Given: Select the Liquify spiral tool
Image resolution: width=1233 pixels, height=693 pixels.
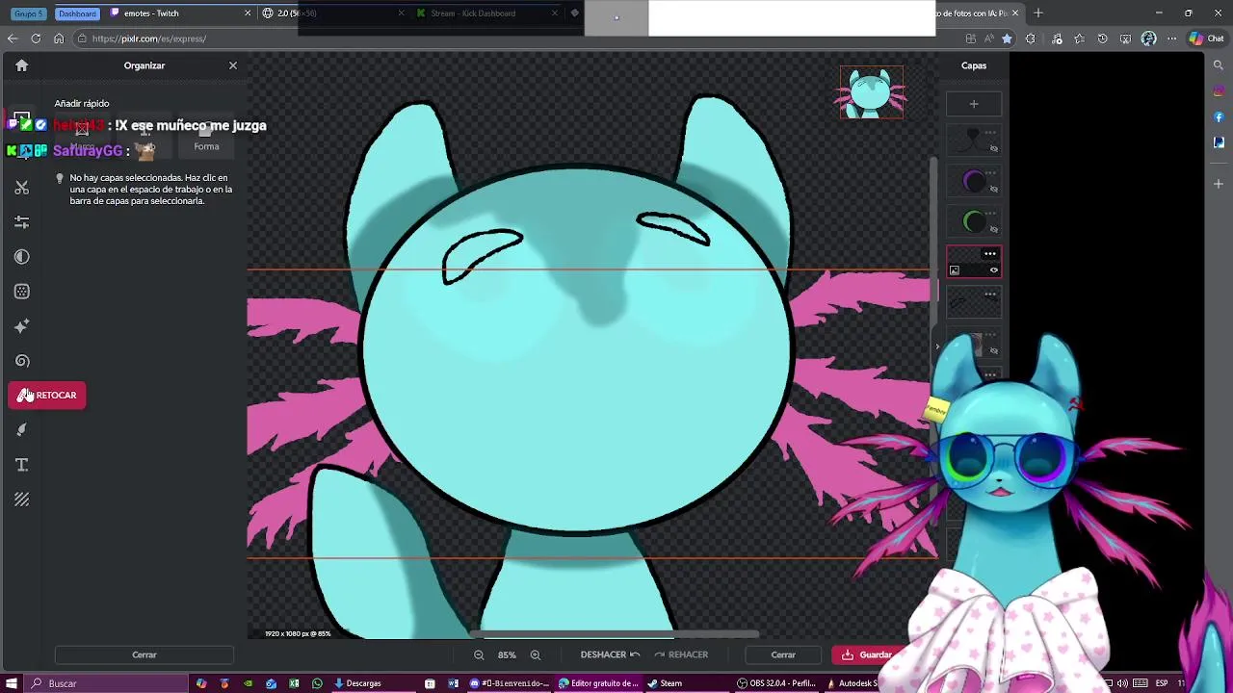Looking at the screenshot, I should click(22, 361).
